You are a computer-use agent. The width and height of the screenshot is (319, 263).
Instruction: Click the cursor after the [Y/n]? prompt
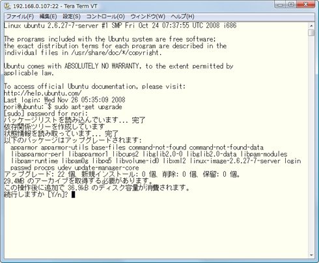tap(73, 194)
